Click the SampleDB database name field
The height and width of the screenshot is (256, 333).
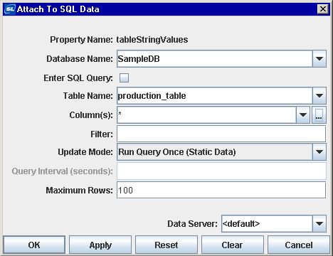tap(215, 58)
